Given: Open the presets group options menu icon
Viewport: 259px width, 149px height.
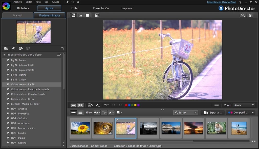Looking at the screenshot, I should pos(59,55).
